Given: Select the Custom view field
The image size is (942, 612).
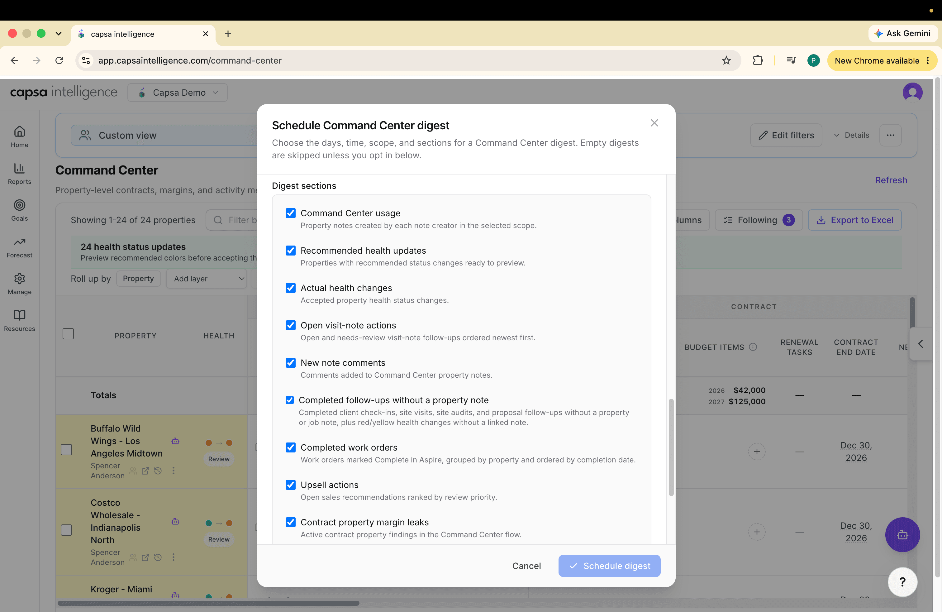Looking at the screenshot, I should coord(164,135).
